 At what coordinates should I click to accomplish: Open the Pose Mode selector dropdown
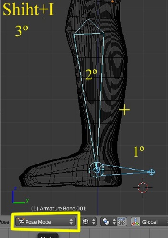tap(45, 222)
